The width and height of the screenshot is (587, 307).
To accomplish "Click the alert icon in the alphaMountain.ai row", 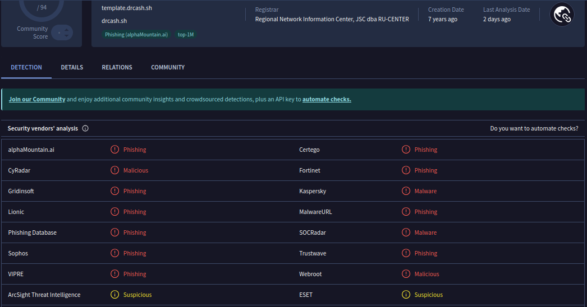I will (114, 150).
